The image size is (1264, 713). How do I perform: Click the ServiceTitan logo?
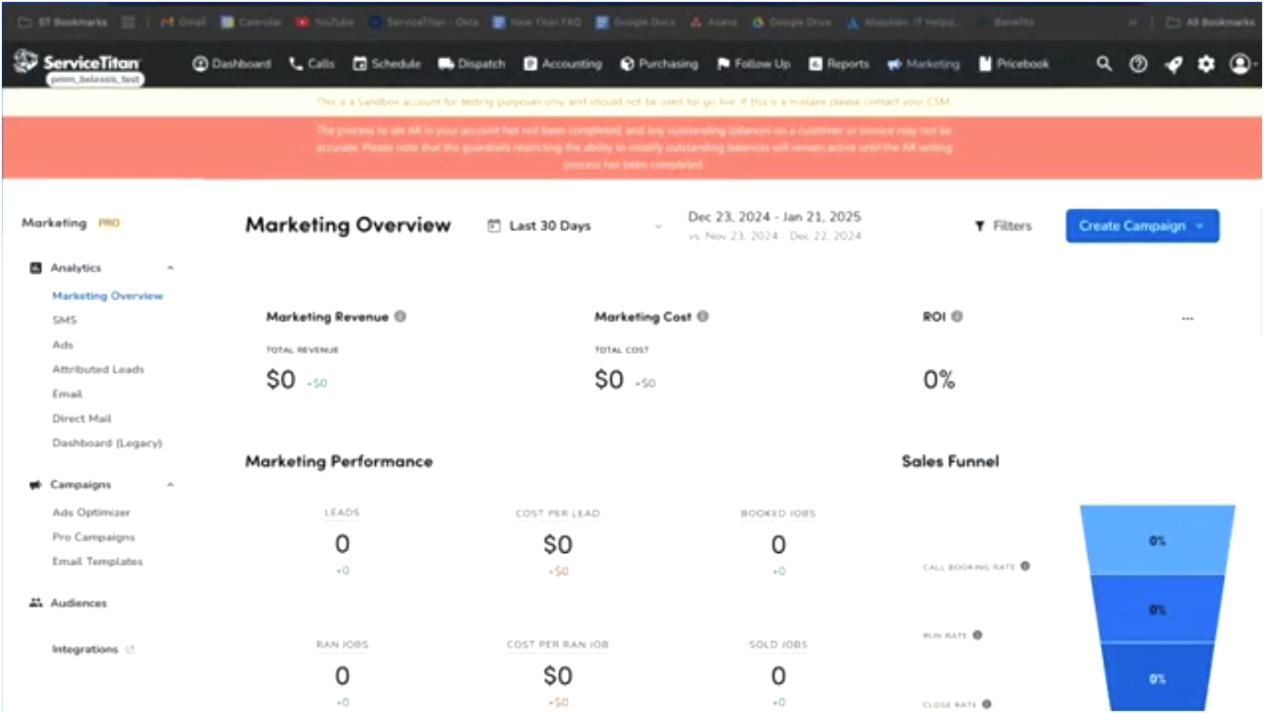tap(76, 63)
